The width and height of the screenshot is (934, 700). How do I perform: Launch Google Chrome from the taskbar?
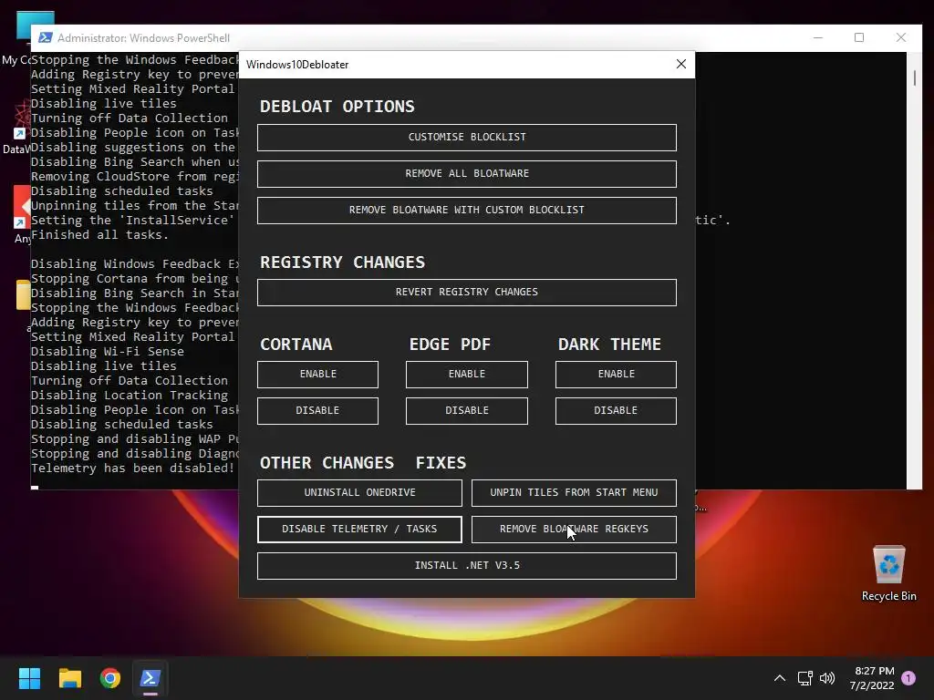pyautogui.click(x=110, y=678)
